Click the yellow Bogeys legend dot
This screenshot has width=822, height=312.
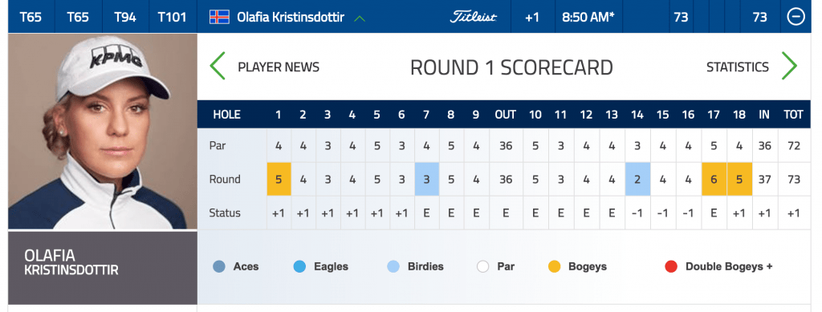[x=554, y=267]
